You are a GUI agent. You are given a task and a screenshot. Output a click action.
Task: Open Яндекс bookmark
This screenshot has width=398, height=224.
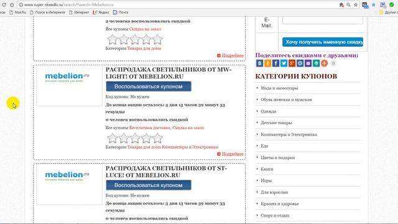[x=101, y=12]
